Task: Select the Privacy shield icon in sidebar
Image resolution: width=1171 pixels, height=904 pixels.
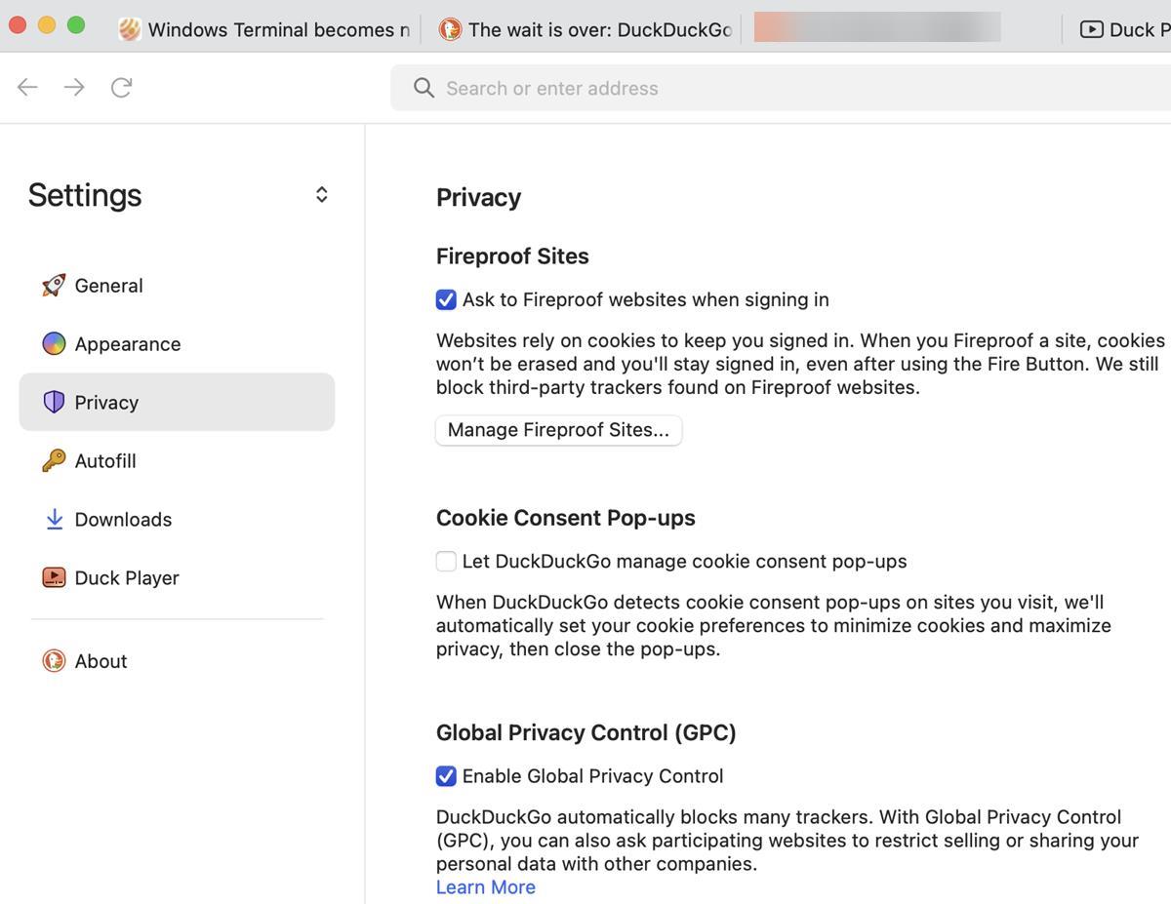Action: click(x=54, y=402)
